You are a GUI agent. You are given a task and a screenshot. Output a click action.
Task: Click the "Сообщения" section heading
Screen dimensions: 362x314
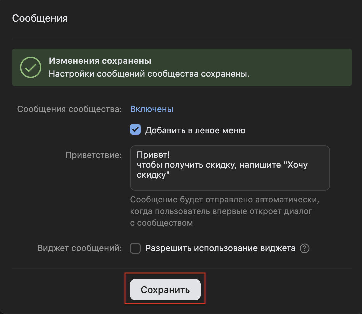click(40, 18)
